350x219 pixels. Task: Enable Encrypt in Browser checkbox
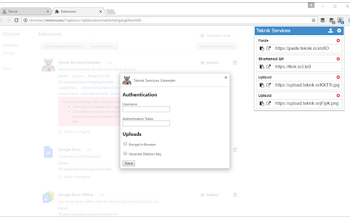125,144
